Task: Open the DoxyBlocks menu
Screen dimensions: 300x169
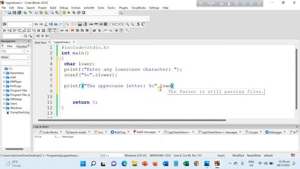Action: click(139, 8)
